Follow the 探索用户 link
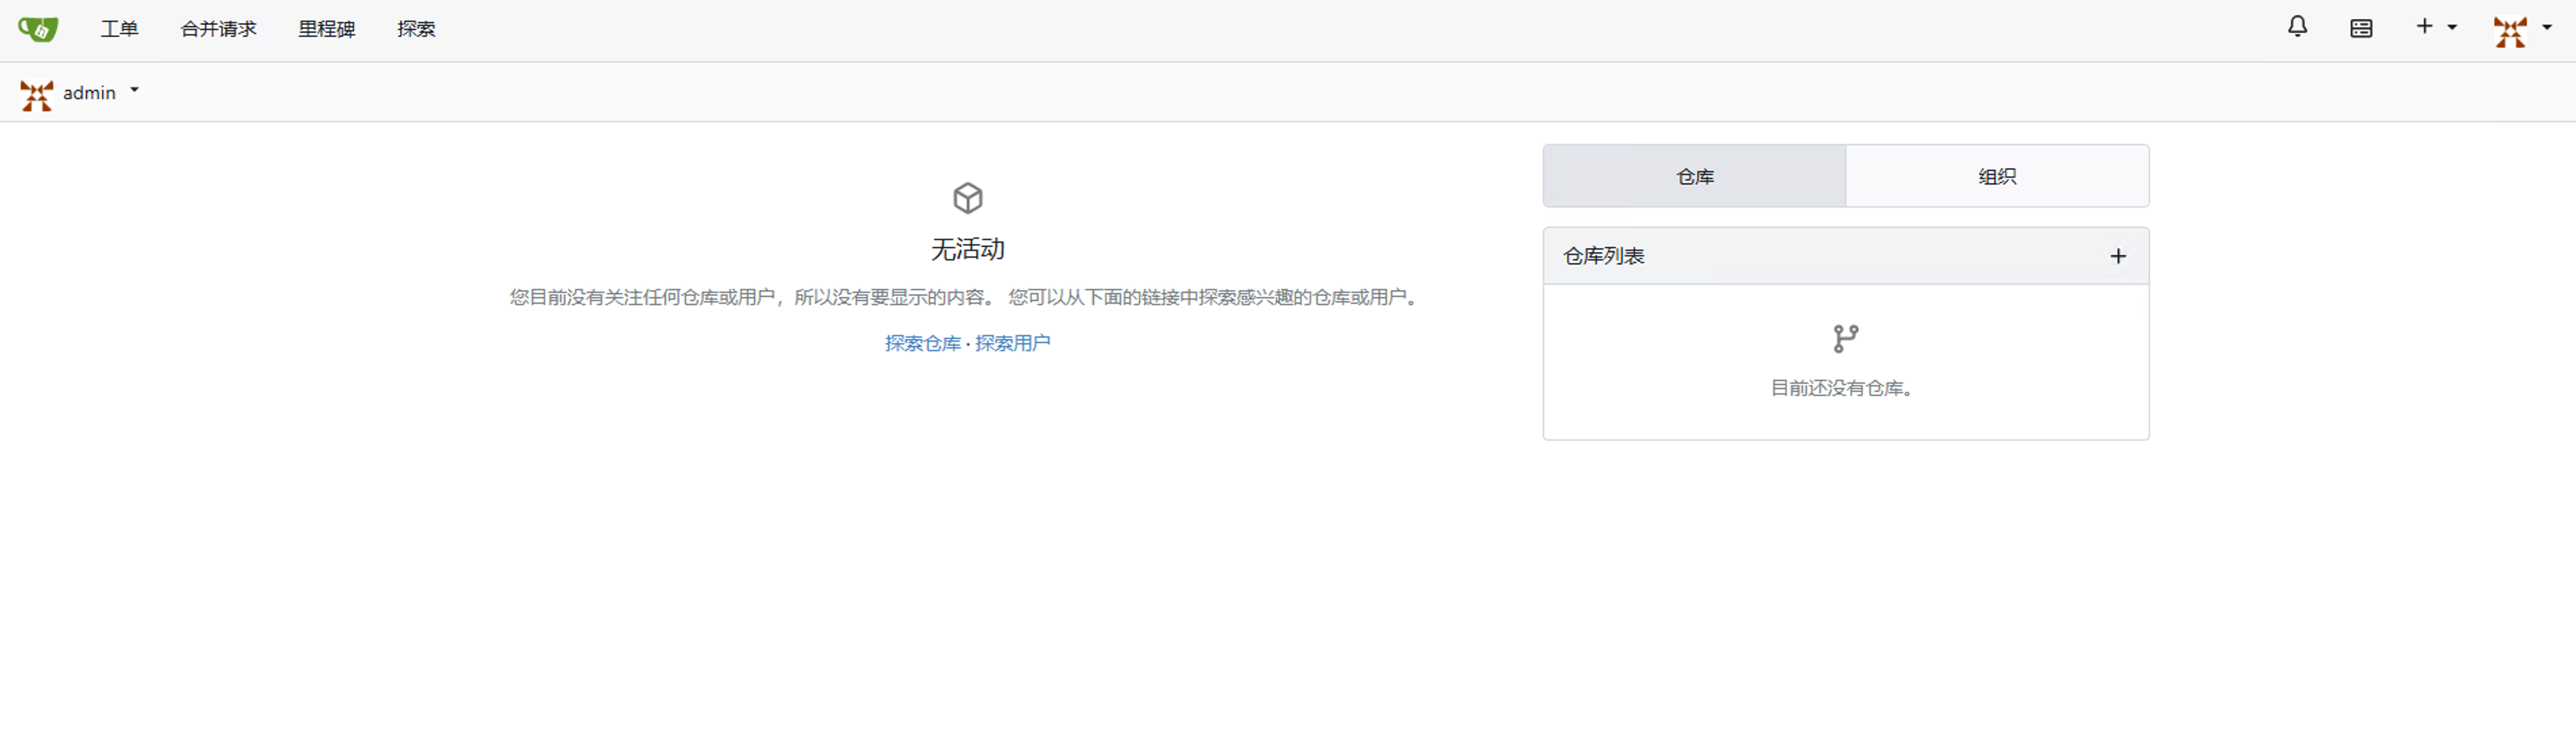 pyautogui.click(x=1012, y=343)
